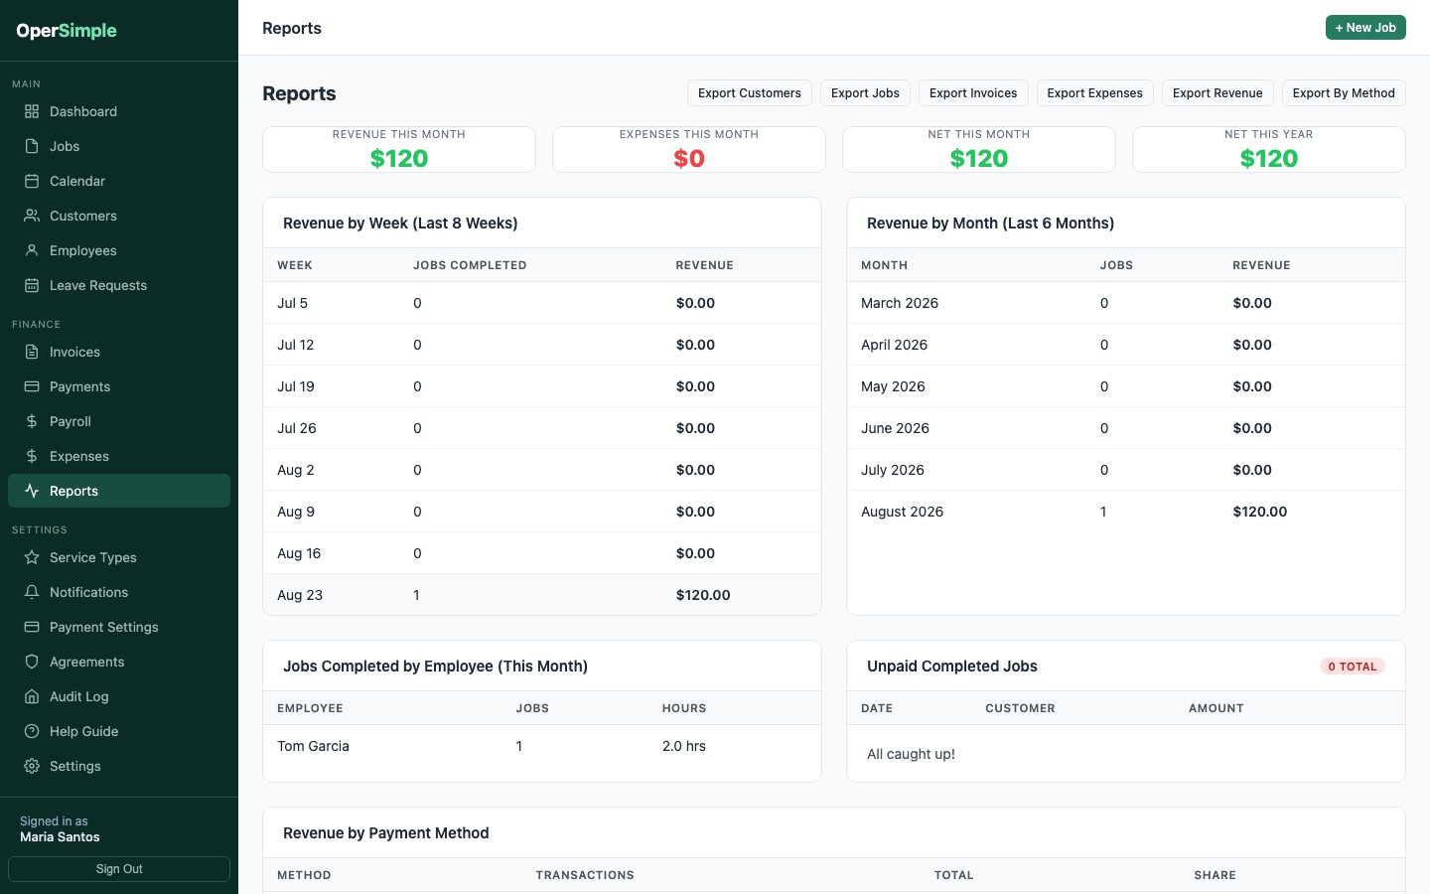The width and height of the screenshot is (1430, 894).
Task: Open Service Types settings
Action: pyautogui.click(x=119, y=557)
